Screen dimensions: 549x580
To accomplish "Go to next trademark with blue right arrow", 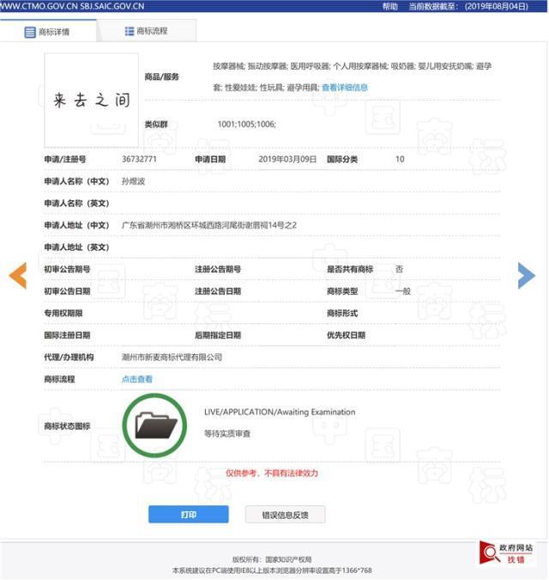I will 526,275.
